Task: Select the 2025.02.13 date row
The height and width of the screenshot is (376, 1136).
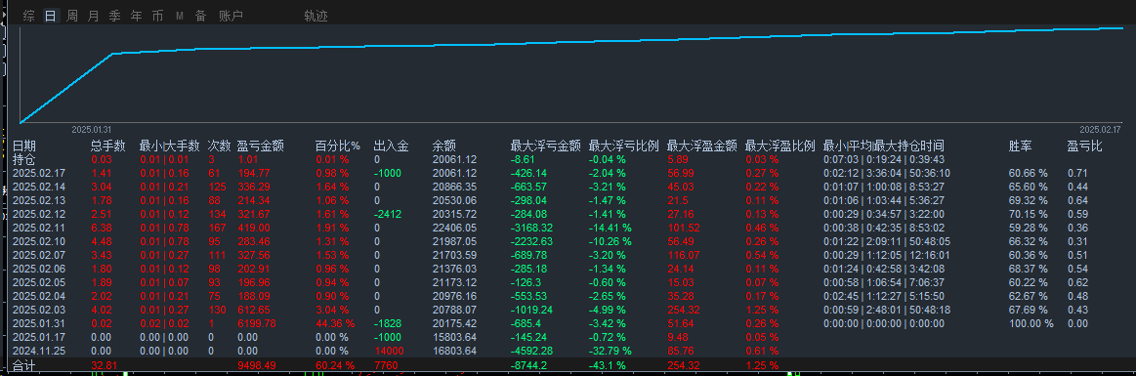Action: pos(38,200)
